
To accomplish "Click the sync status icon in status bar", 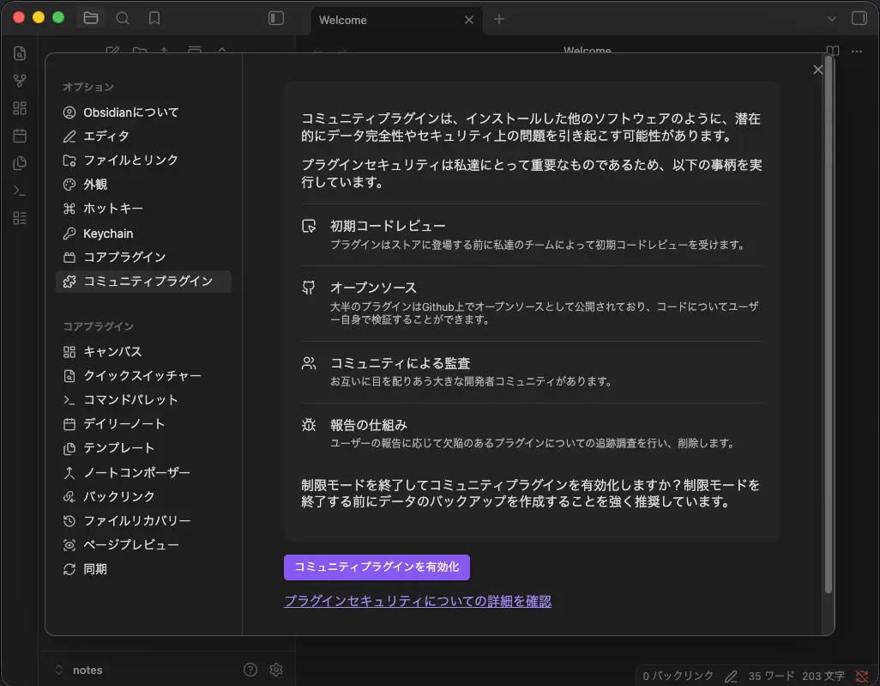I will 862,676.
